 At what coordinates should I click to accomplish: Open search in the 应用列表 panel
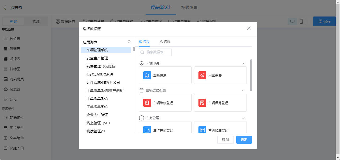click(x=129, y=42)
